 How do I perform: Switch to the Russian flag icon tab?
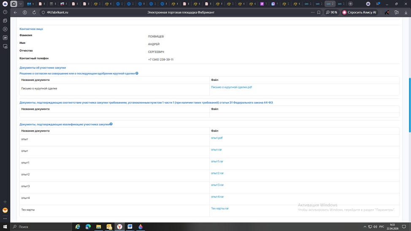(62, 4)
